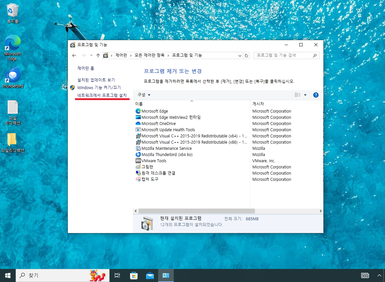385x282 pixels.
Task: Click Microsoft Corporation next to 그림판
Action: coord(272,167)
